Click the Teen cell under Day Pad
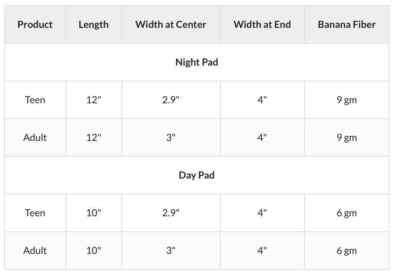Image resolution: width=396 pixels, height=275 pixels. click(35, 213)
